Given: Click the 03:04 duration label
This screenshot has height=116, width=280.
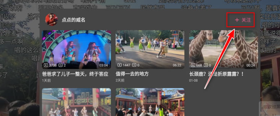Looking at the screenshot, I should pyautogui.click(x=104, y=65).
